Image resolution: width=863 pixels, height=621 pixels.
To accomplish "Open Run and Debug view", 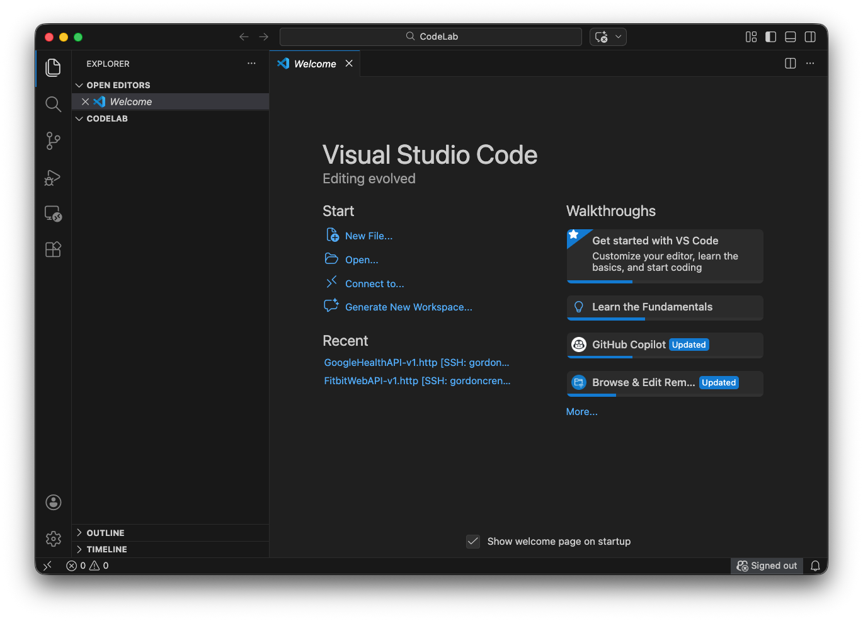I will pyautogui.click(x=54, y=178).
